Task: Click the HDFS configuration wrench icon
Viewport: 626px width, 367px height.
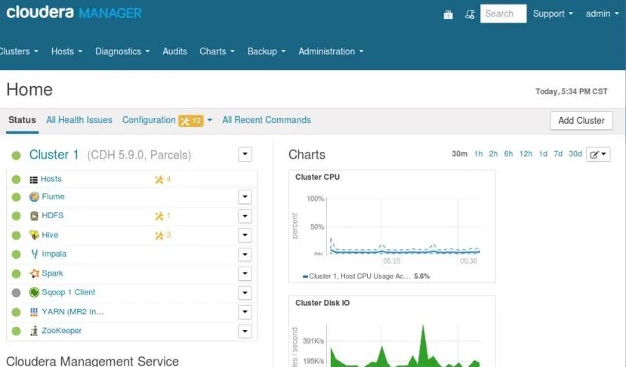Action: pyautogui.click(x=159, y=216)
